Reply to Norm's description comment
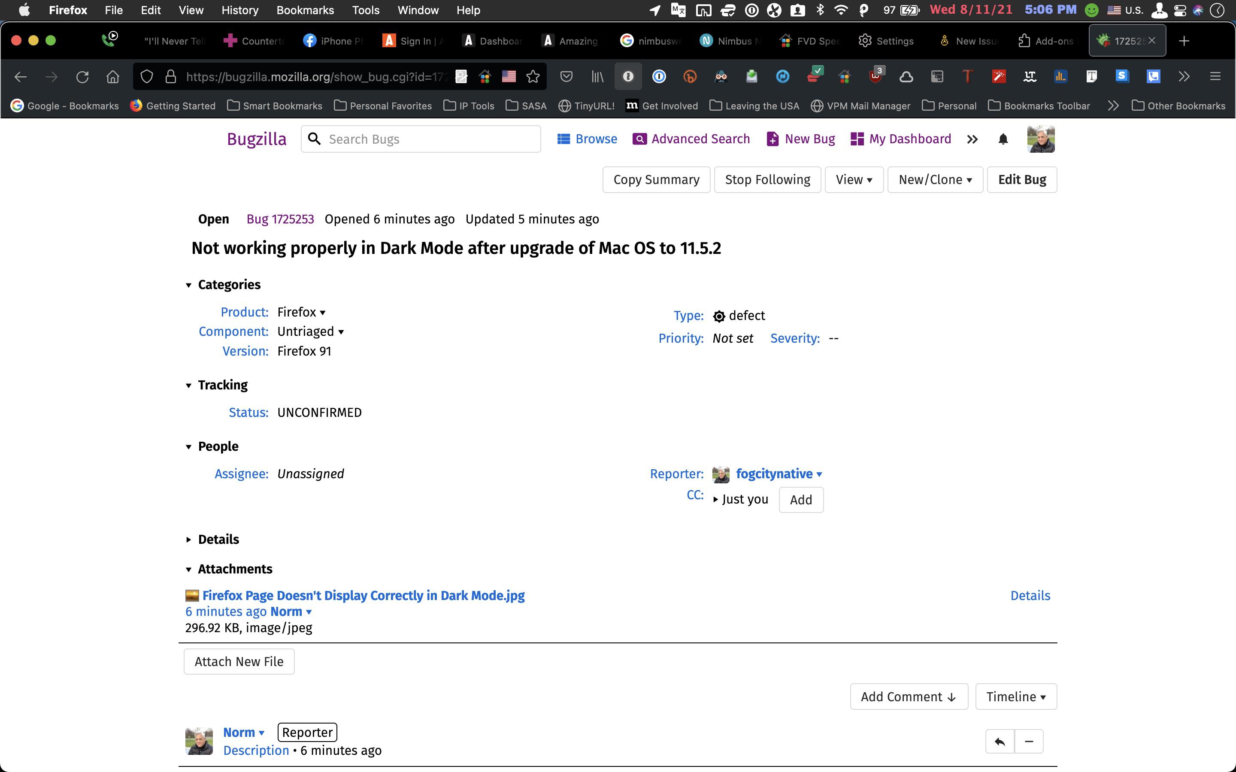The width and height of the screenshot is (1236, 772). [x=1000, y=742]
